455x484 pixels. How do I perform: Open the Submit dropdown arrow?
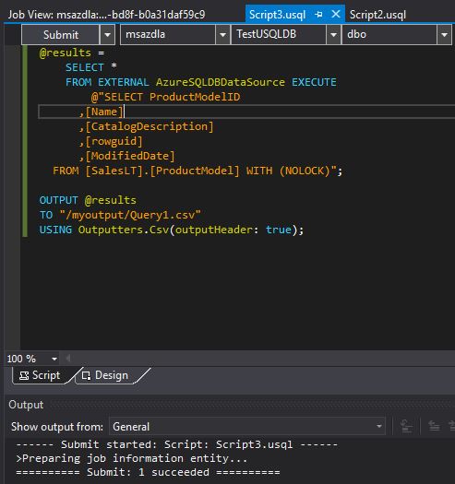[107, 35]
